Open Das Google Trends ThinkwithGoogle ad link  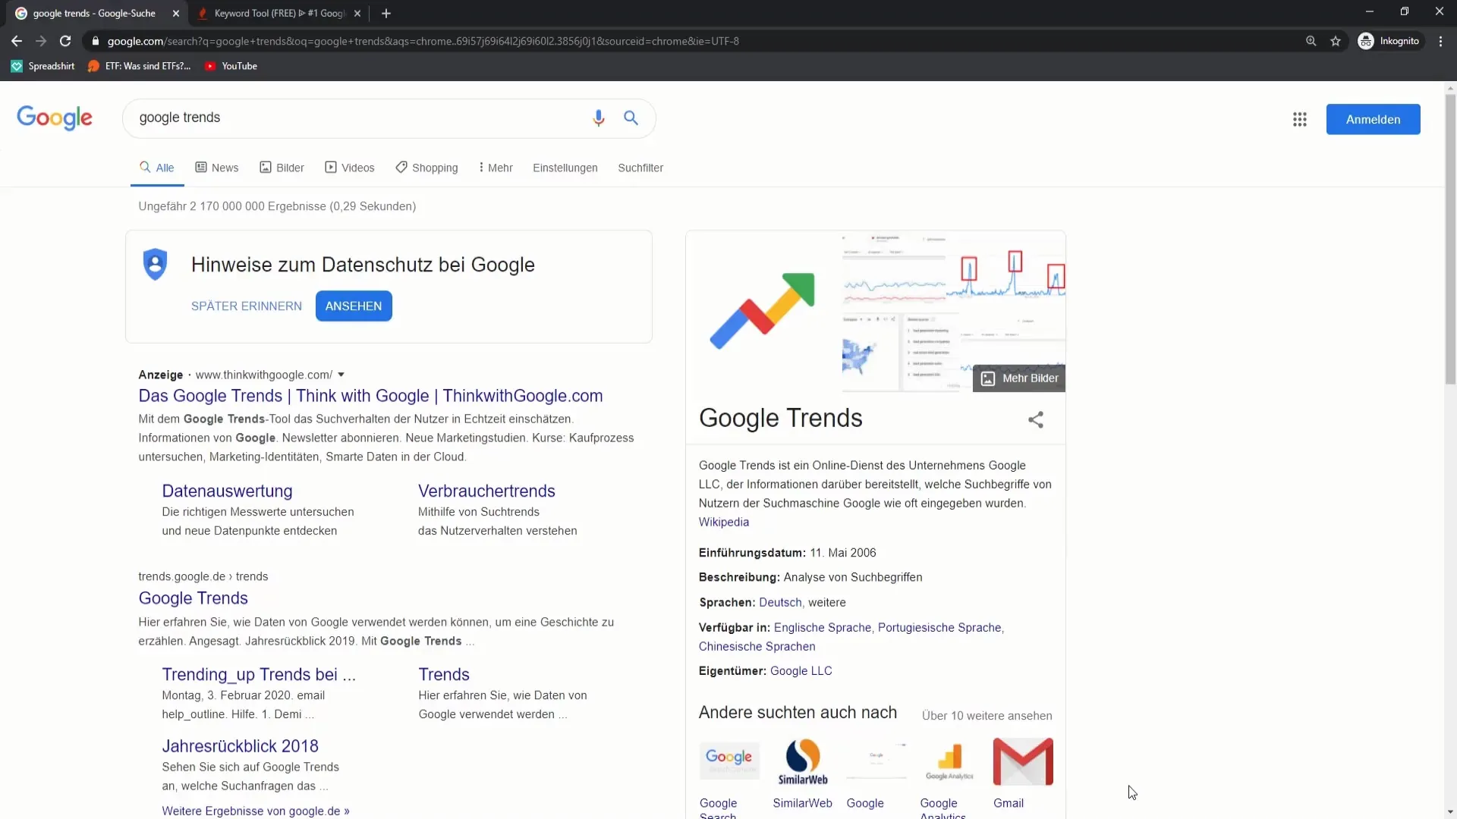coord(370,396)
